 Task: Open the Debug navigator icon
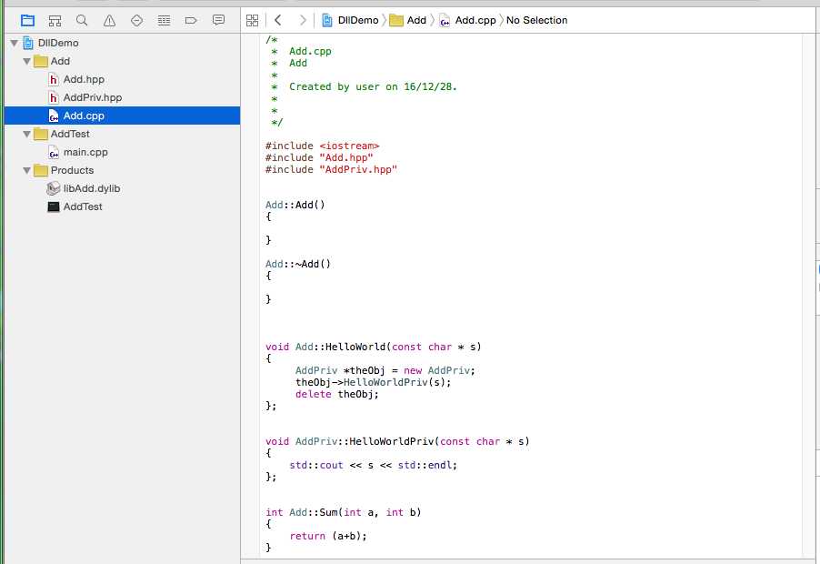coord(165,20)
